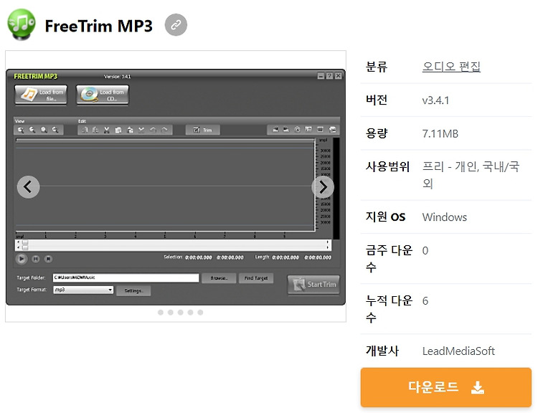Click the Undo arrow in Edit toolbar

coord(153,130)
